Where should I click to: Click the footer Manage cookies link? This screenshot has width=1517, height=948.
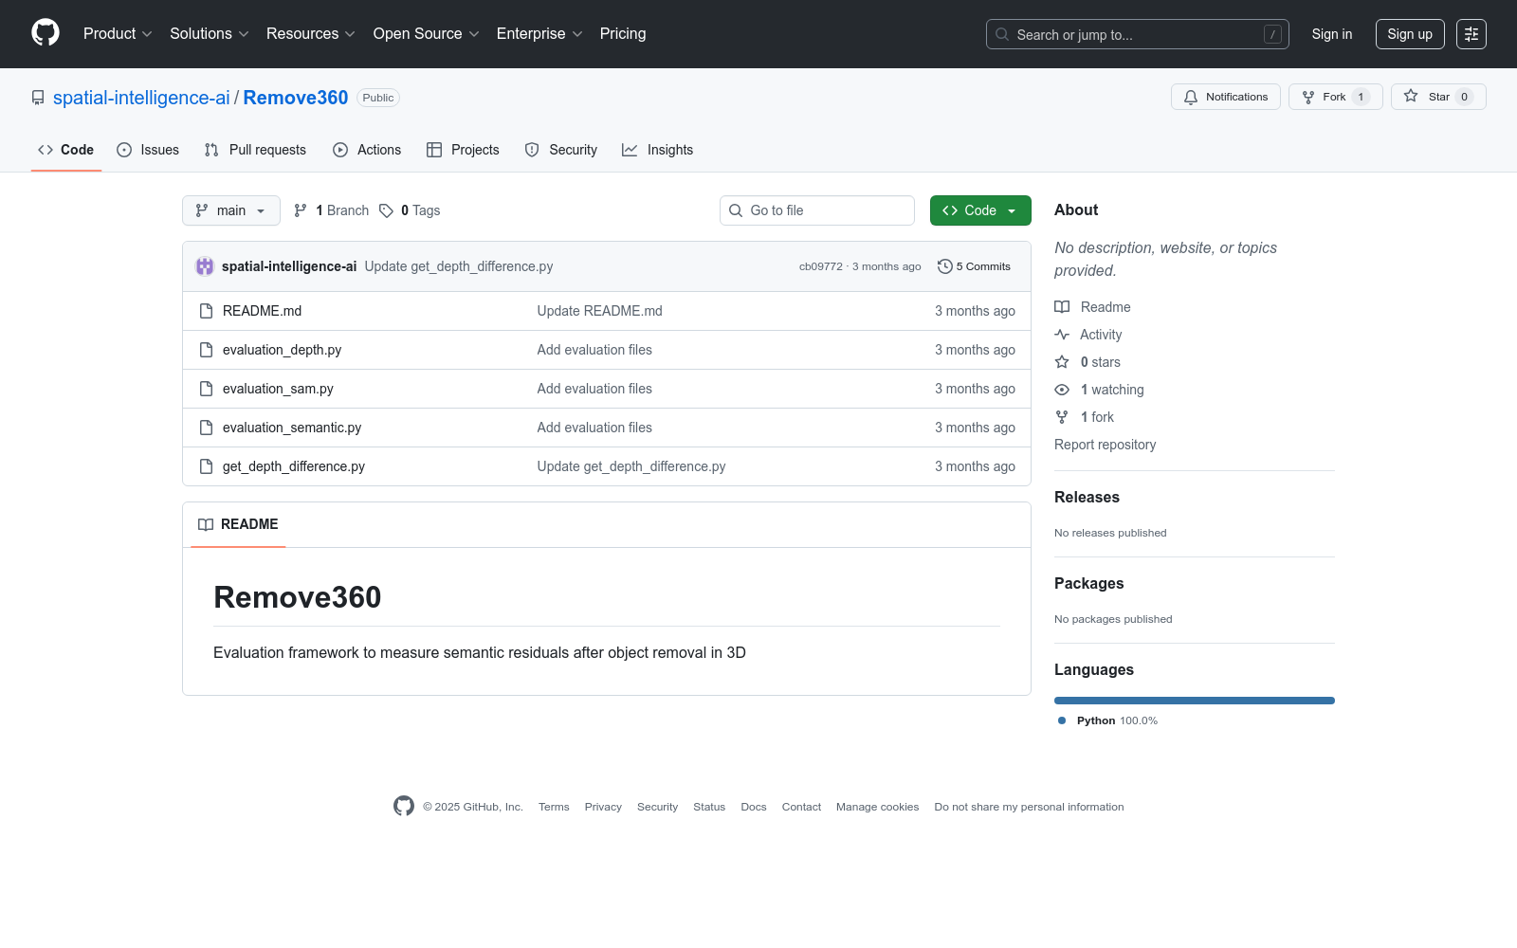877,807
